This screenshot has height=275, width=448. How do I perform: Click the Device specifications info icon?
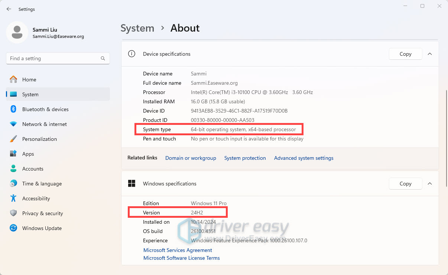(132, 54)
